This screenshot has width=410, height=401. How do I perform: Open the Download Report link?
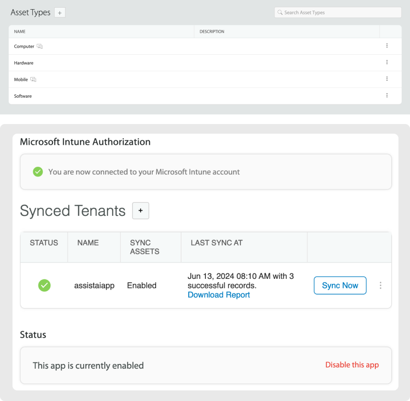(218, 294)
